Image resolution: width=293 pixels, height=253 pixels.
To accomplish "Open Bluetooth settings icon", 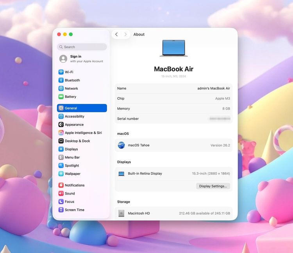I will point(61,80).
